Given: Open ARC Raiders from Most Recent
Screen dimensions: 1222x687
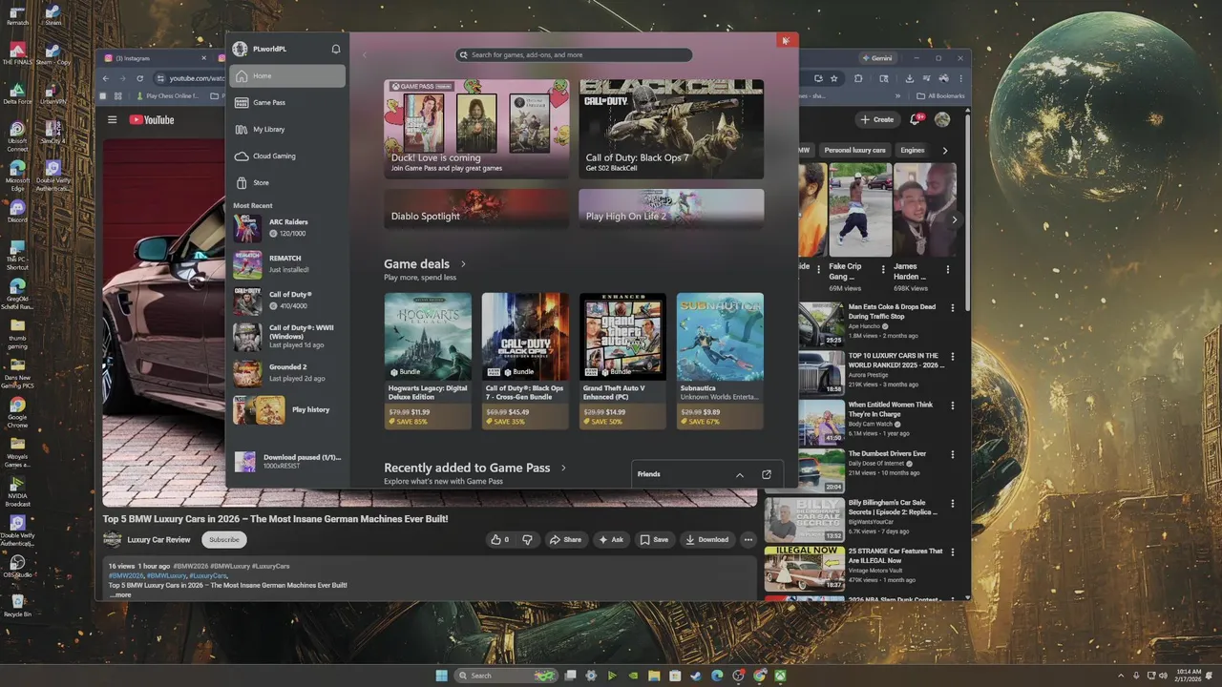Looking at the screenshot, I should pyautogui.click(x=287, y=227).
